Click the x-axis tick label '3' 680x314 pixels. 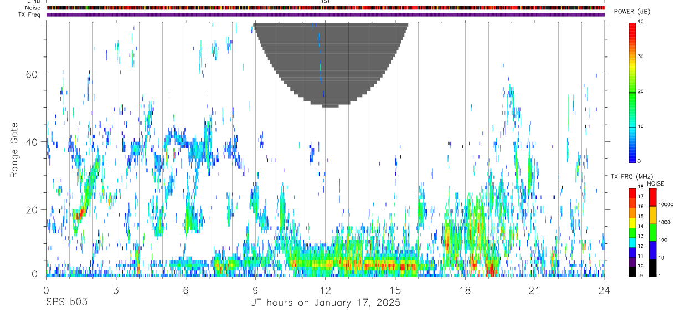pos(116,290)
